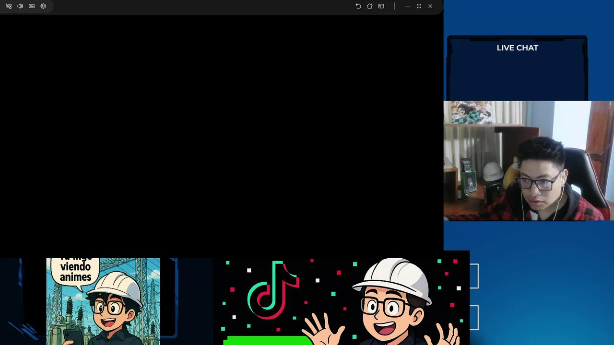
Task: Minimize the phone mirroring window
Action: point(407,6)
